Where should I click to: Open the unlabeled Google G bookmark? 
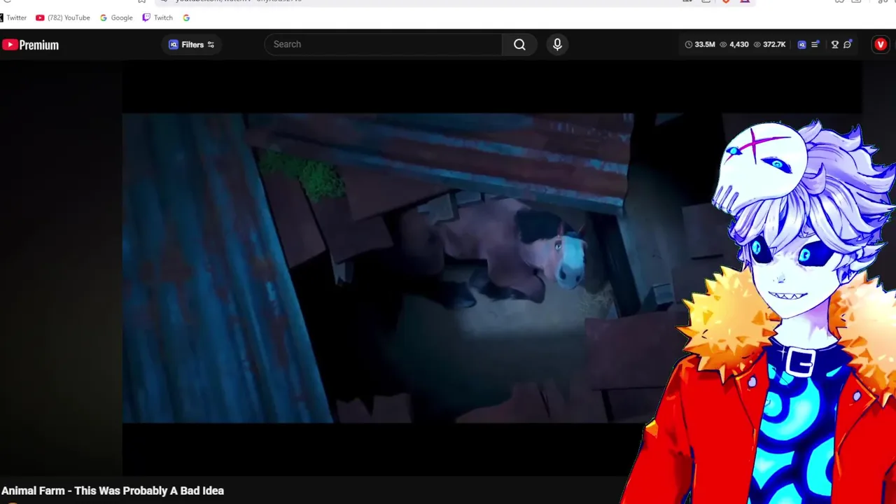click(x=186, y=17)
